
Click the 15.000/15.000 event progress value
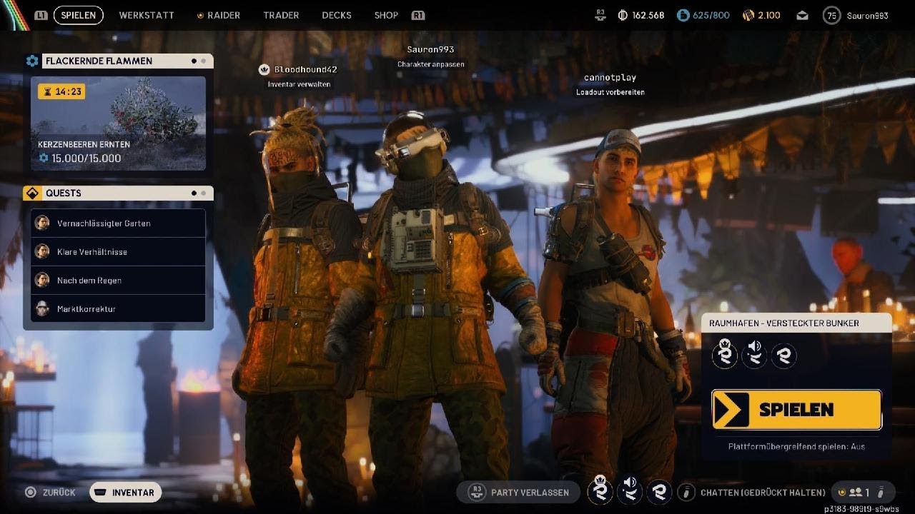(x=86, y=158)
